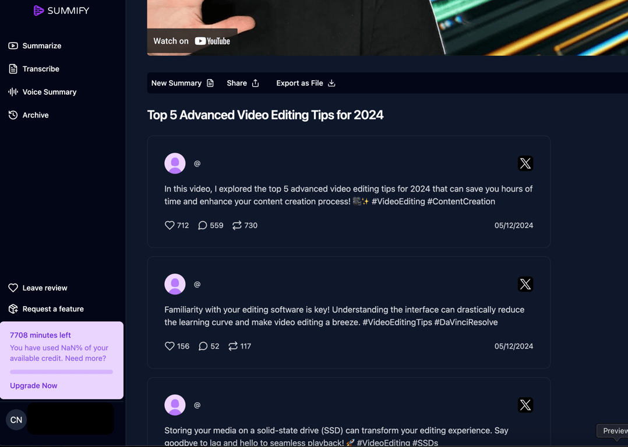Go to Voice Summary section

pyautogui.click(x=43, y=92)
